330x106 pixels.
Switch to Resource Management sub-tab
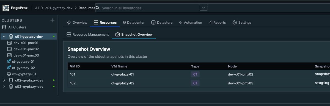[x=88, y=35]
